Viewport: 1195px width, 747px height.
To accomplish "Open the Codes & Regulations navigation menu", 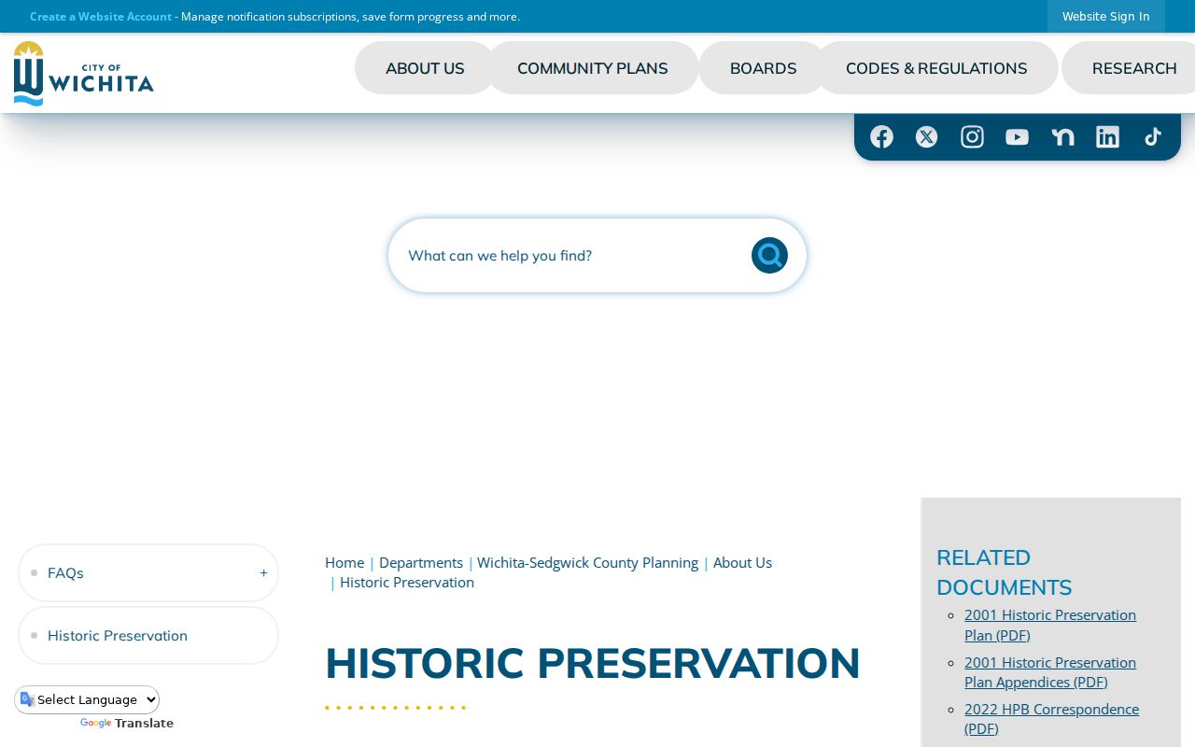I will coord(936,68).
